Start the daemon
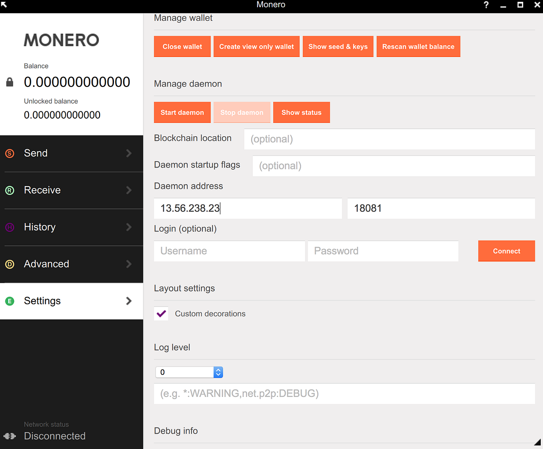Image resolution: width=543 pixels, height=449 pixels. pyautogui.click(x=182, y=112)
